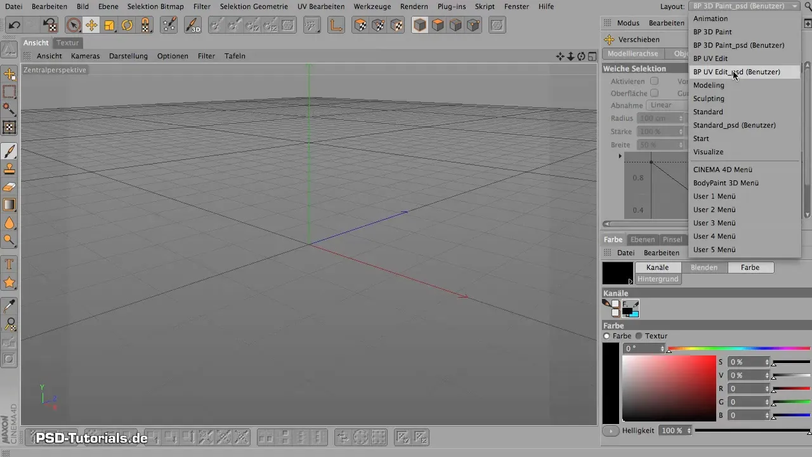This screenshot has height=457, width=812.
Task: Select the Gradient tool in left toolbar
Action: 10,205
